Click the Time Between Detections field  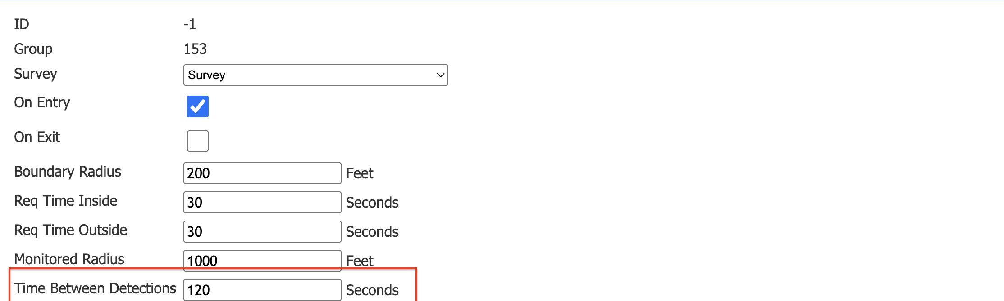(x=261, y=290)
